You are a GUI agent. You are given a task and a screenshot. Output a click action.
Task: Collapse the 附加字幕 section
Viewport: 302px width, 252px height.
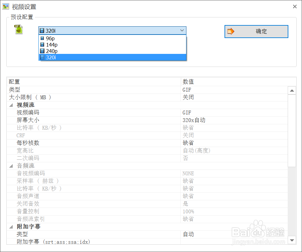(x=11, y=227)
